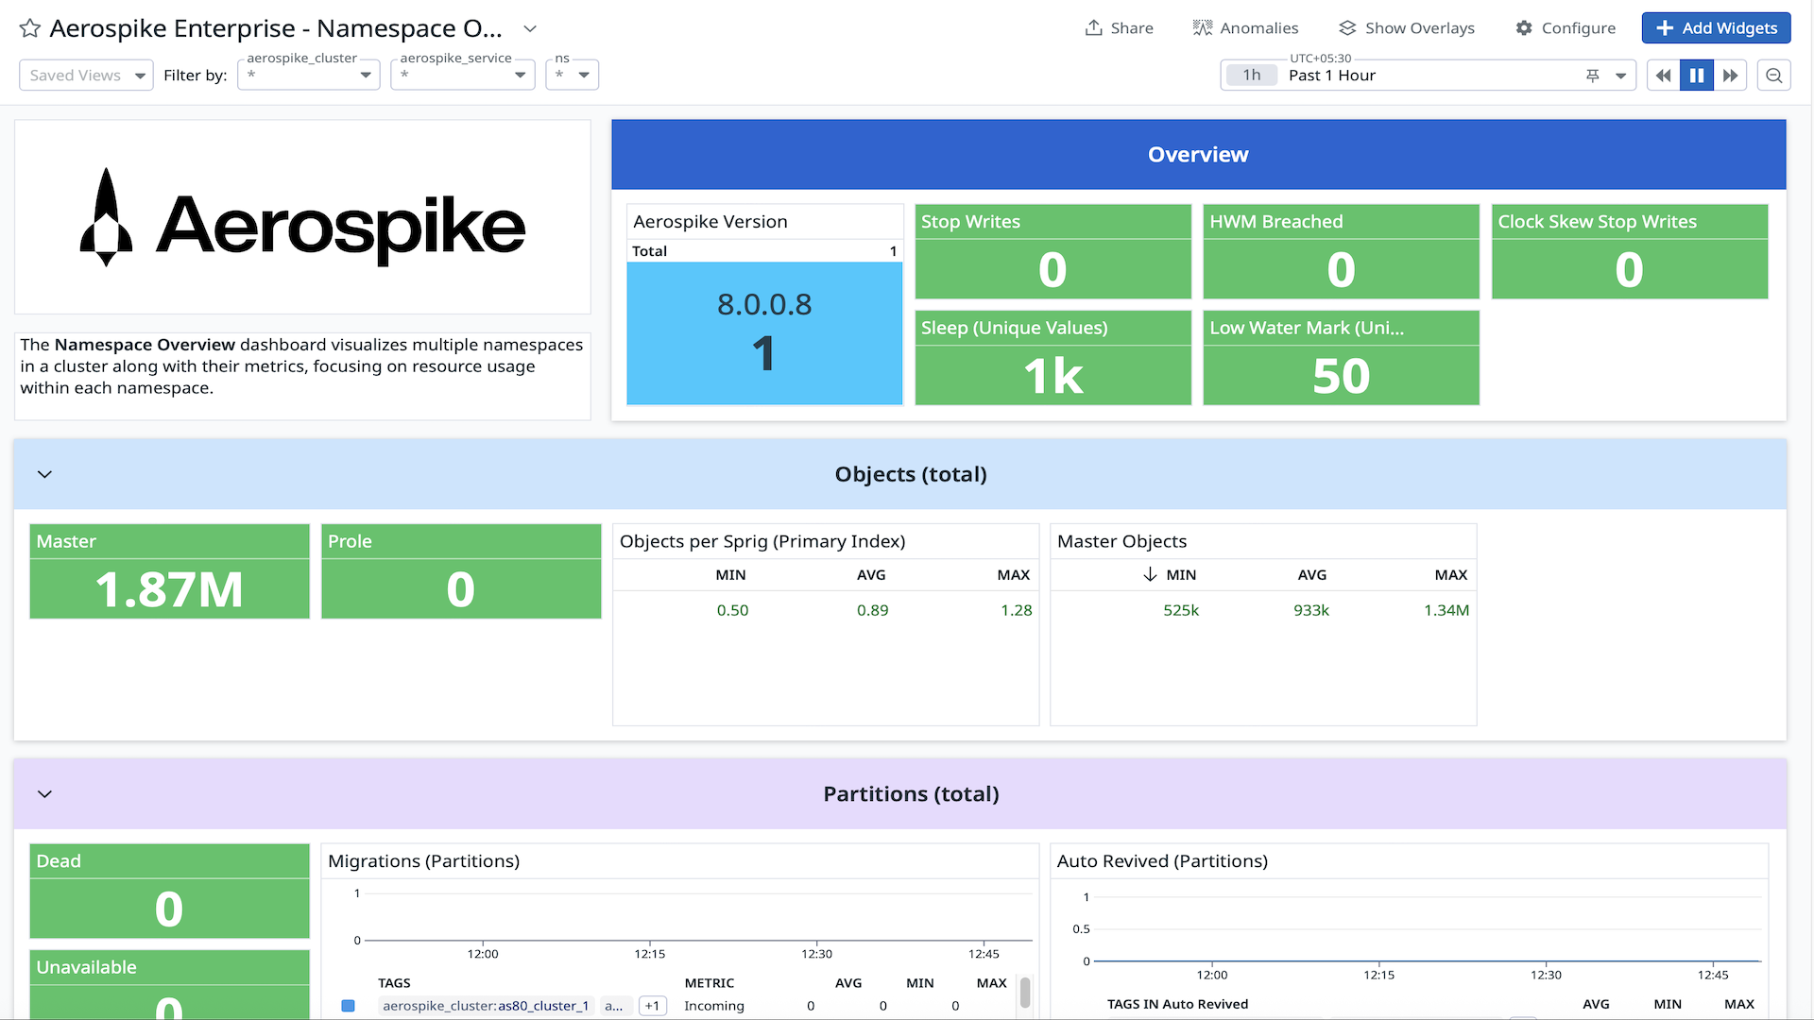Click the Master 1.87M widget
The height and width of the screenshot is (1020, 1814).
(170, 571)
